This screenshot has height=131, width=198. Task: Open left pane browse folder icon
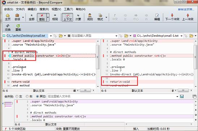pos(61,36)
